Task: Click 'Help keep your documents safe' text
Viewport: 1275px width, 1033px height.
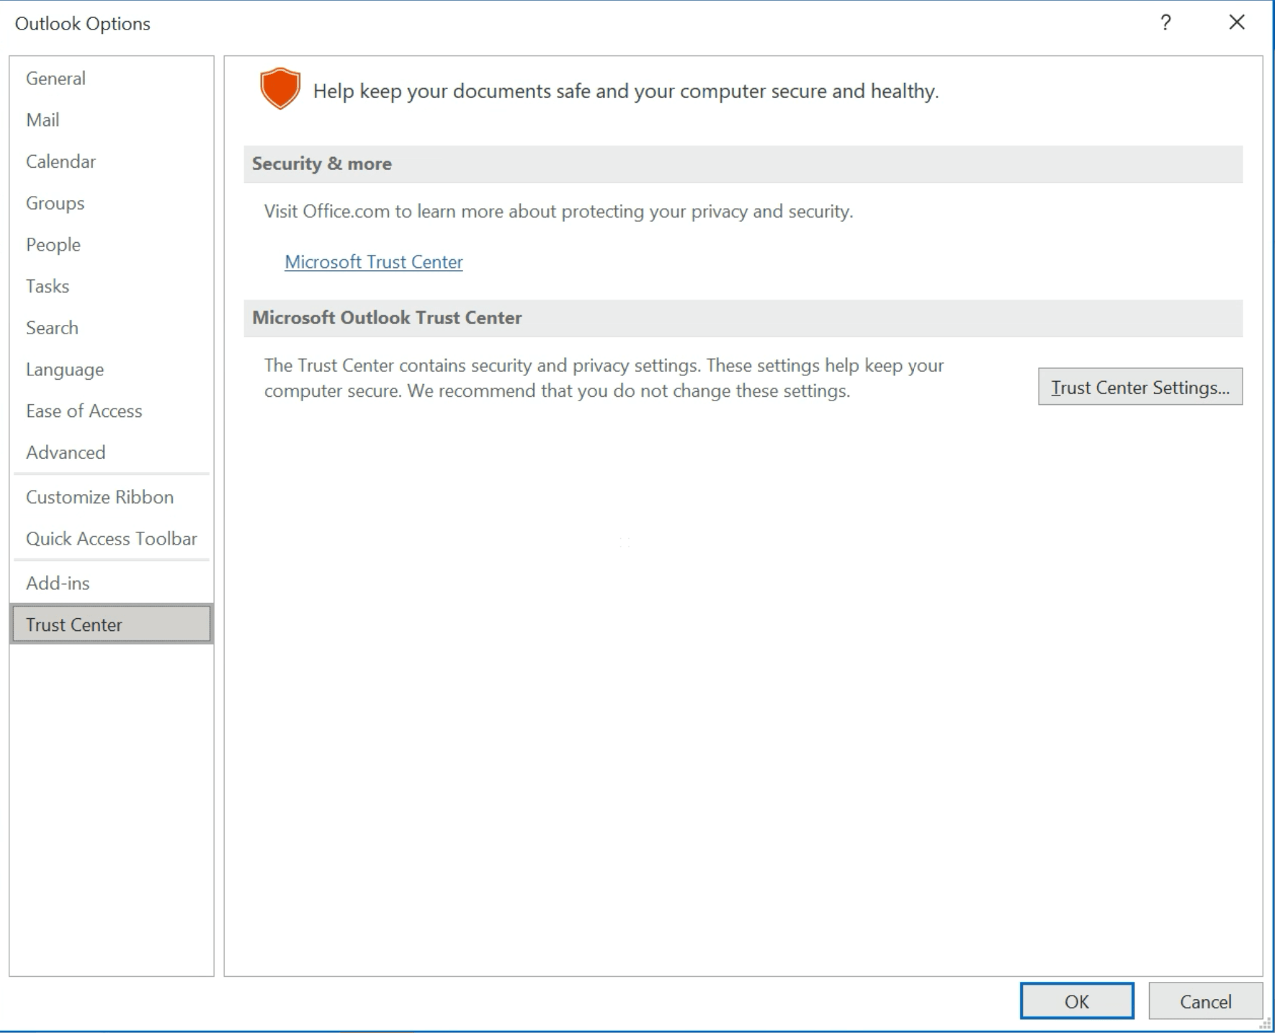Action: [x=626, y=91]
